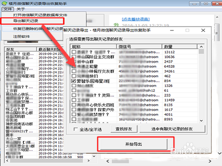
Task: Check the 味餐厅交友群 row checkbox
Action: click(74, 71)
